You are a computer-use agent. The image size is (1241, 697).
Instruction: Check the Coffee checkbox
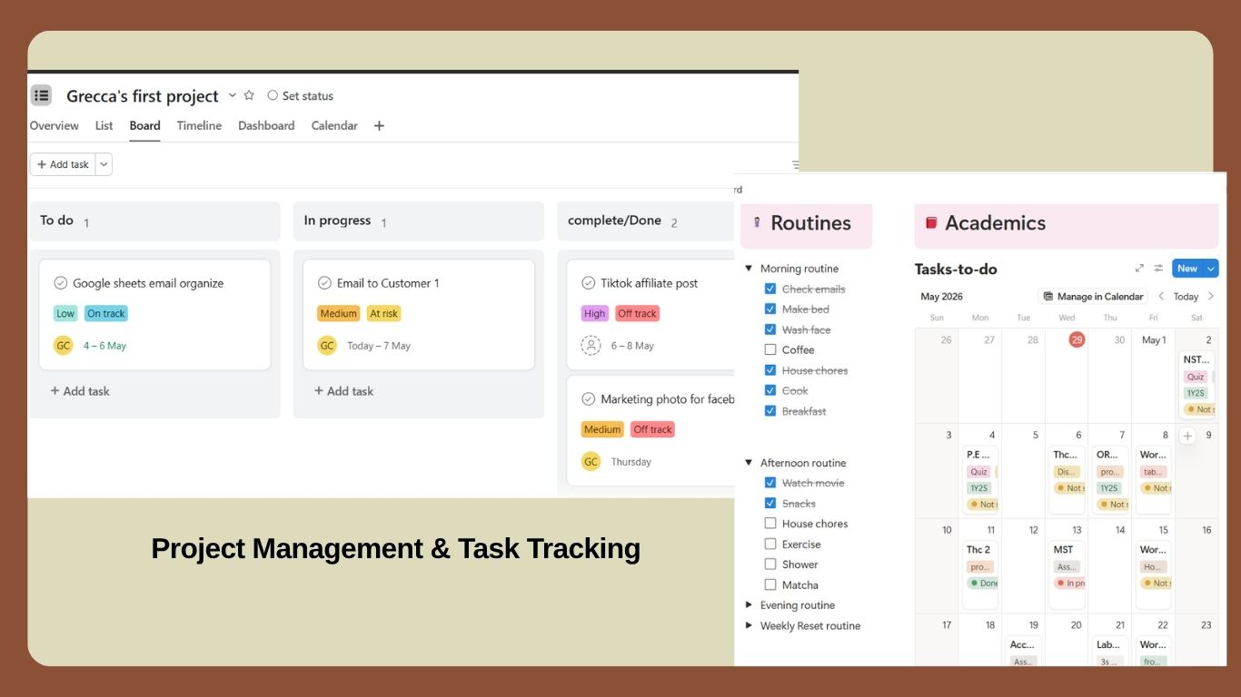[x=770, y=349]
